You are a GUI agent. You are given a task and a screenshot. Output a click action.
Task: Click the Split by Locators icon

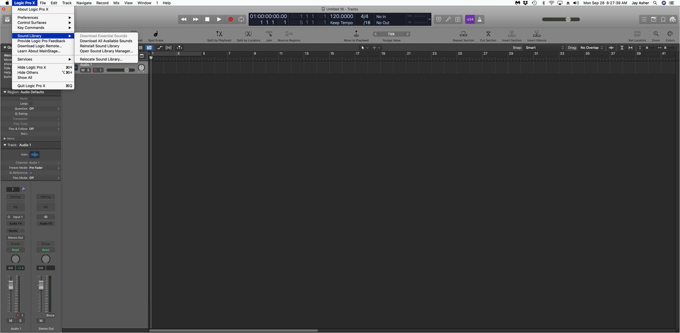coord(248,34)
